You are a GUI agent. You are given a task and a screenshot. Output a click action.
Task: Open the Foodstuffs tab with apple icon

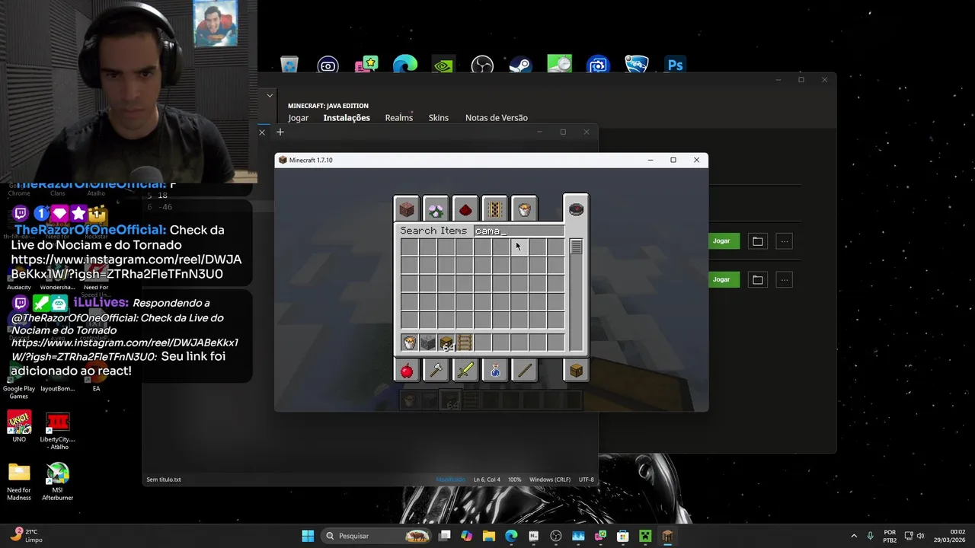point(407,371)
